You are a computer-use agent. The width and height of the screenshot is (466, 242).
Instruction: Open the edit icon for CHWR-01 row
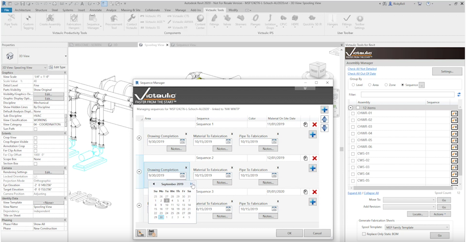454,113
